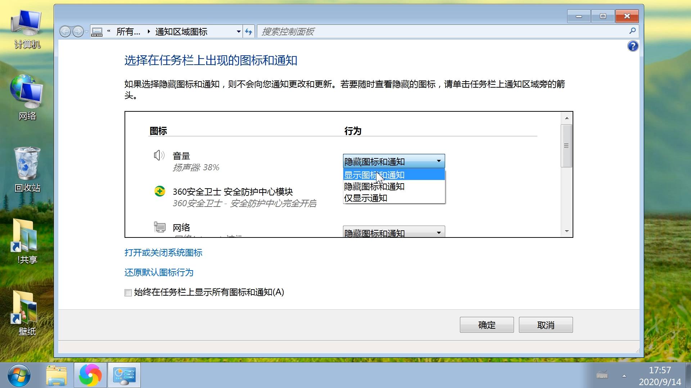Click the 360安全卫士 shield icon

point(160,192)
